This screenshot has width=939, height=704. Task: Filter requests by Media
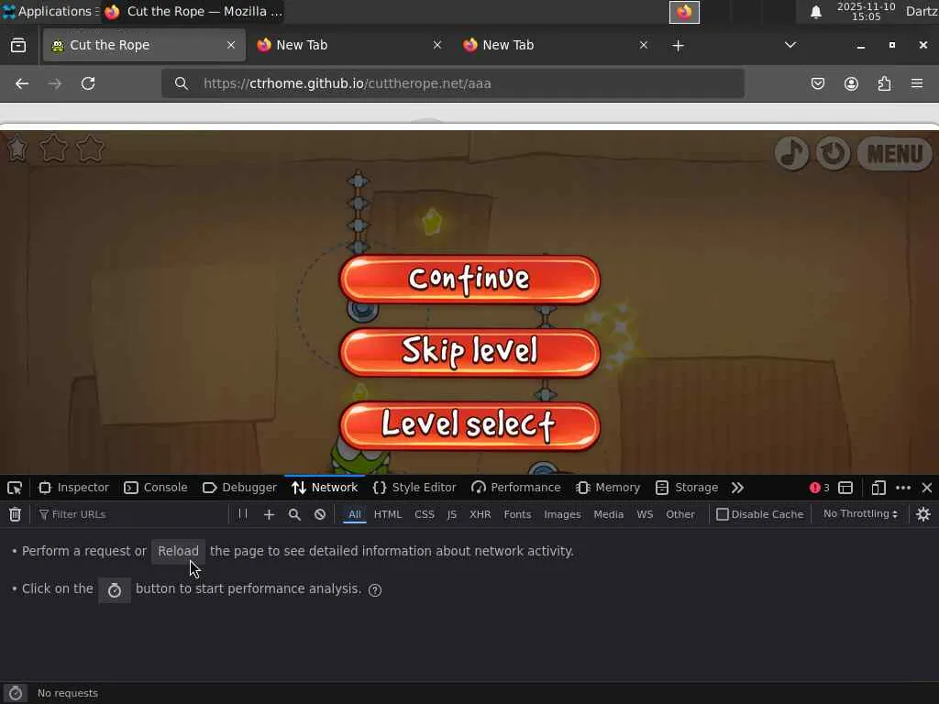tap(609, 514)
